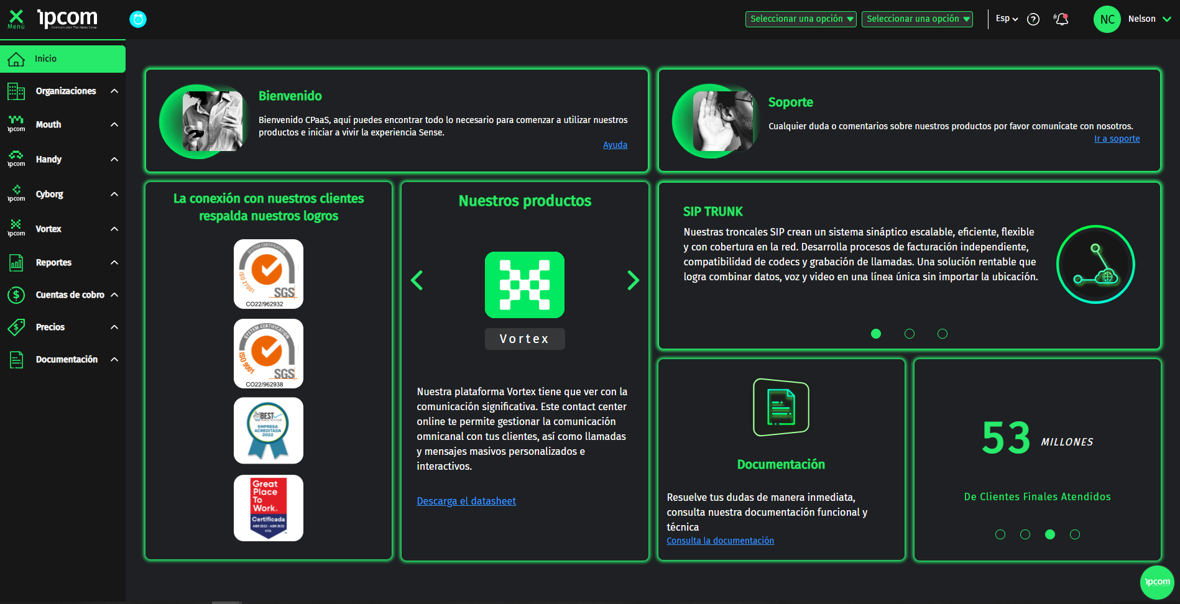Click the Cyborg product icon

click(x=16, y=194)
